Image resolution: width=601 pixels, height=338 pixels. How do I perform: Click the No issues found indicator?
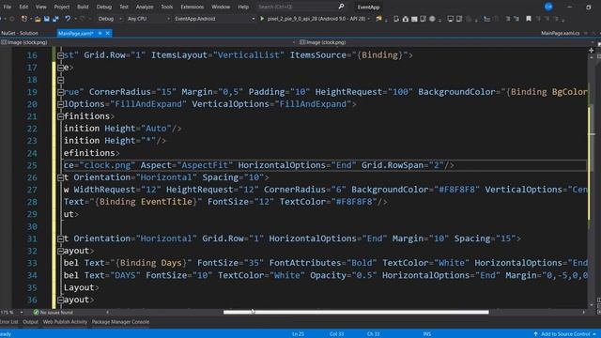53,313
